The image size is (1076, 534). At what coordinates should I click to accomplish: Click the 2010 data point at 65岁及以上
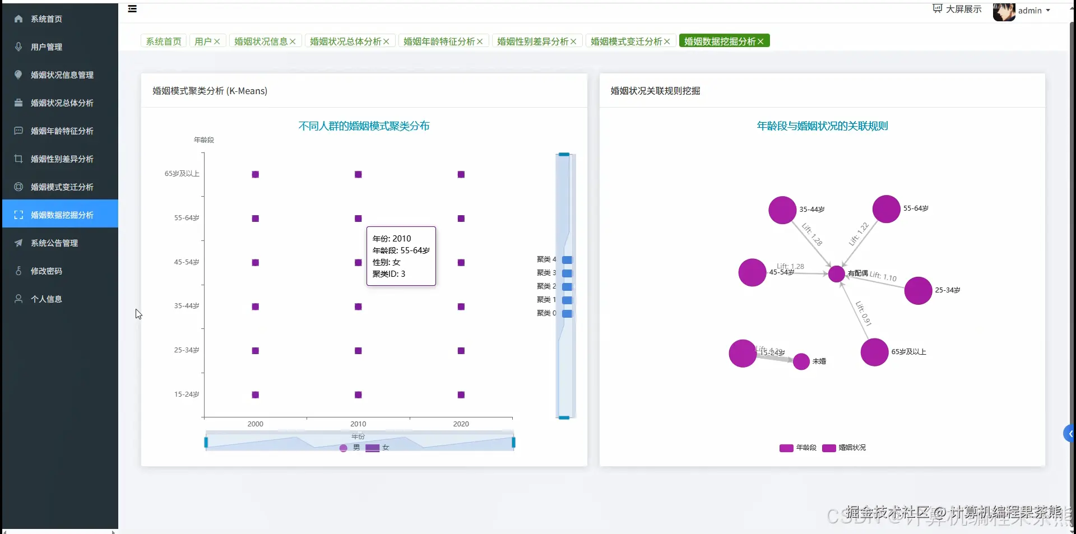(x=358, y=174)
